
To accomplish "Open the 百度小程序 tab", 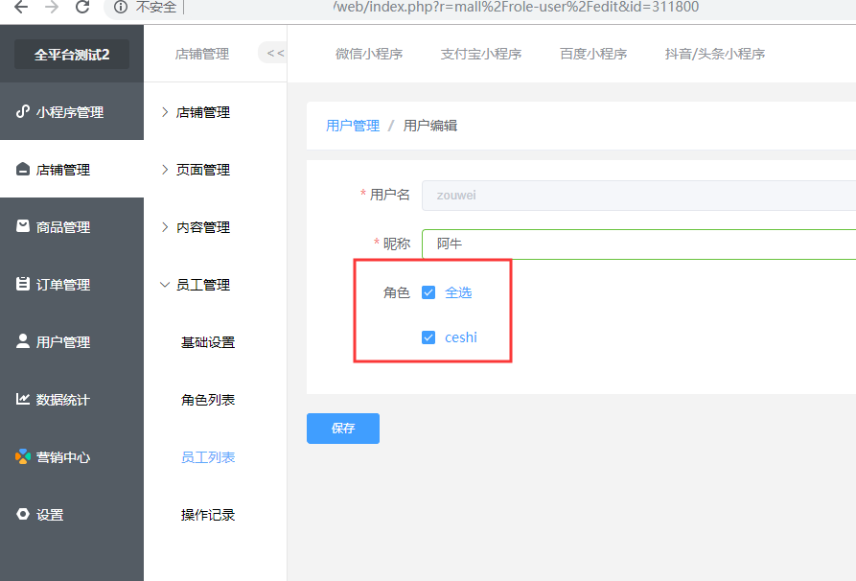I will (x=593, y=54).
